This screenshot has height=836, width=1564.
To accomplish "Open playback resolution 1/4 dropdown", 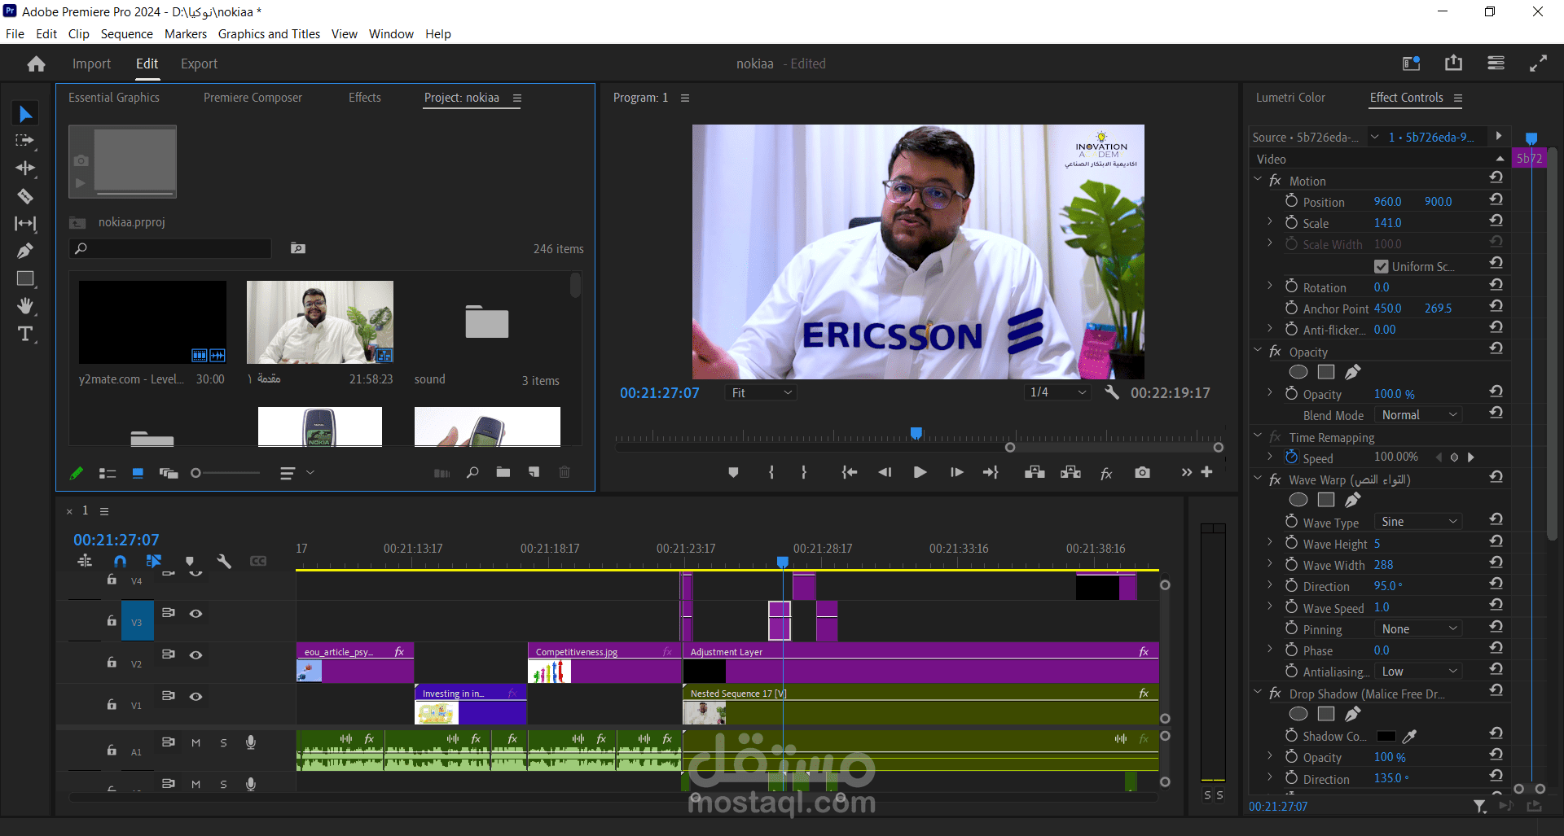I will point(1058,392).
